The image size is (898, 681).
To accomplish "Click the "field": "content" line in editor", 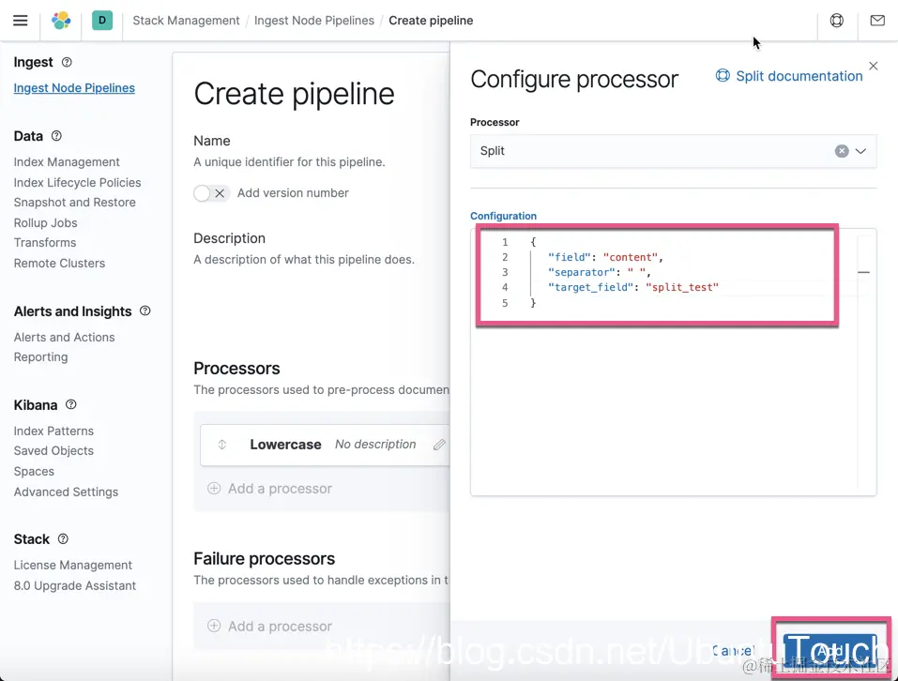I will coord(605,258).
